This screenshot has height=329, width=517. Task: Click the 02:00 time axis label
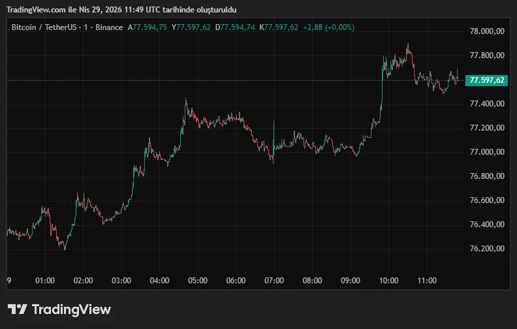click(83, 281)
